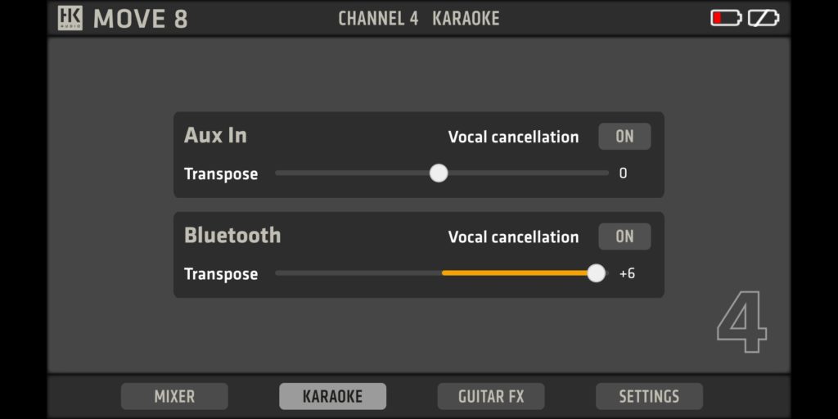838x419 pixels.
Task: Toggle Aux In vocal cancellation ON button
Action: (x=624, y=137)
